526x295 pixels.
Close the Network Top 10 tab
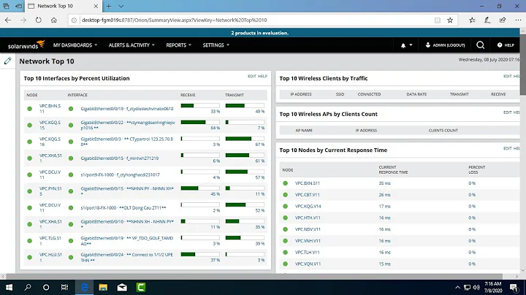click(x=96, y=6)
